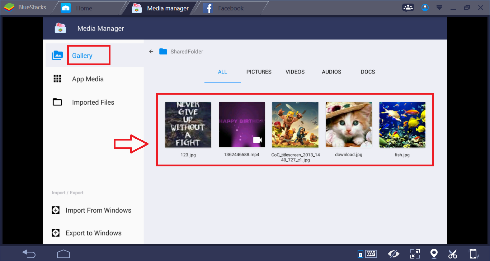Toggle fullscreen with the expand icon

(415, 254)
